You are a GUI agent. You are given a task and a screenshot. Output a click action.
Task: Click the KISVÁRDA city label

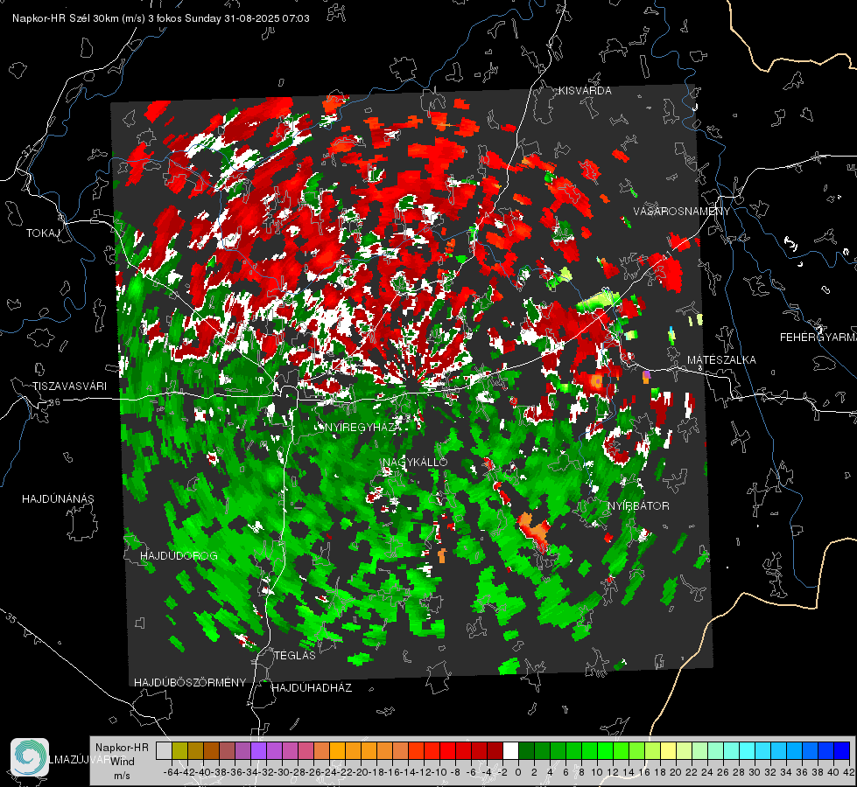[x=585, y=91]
